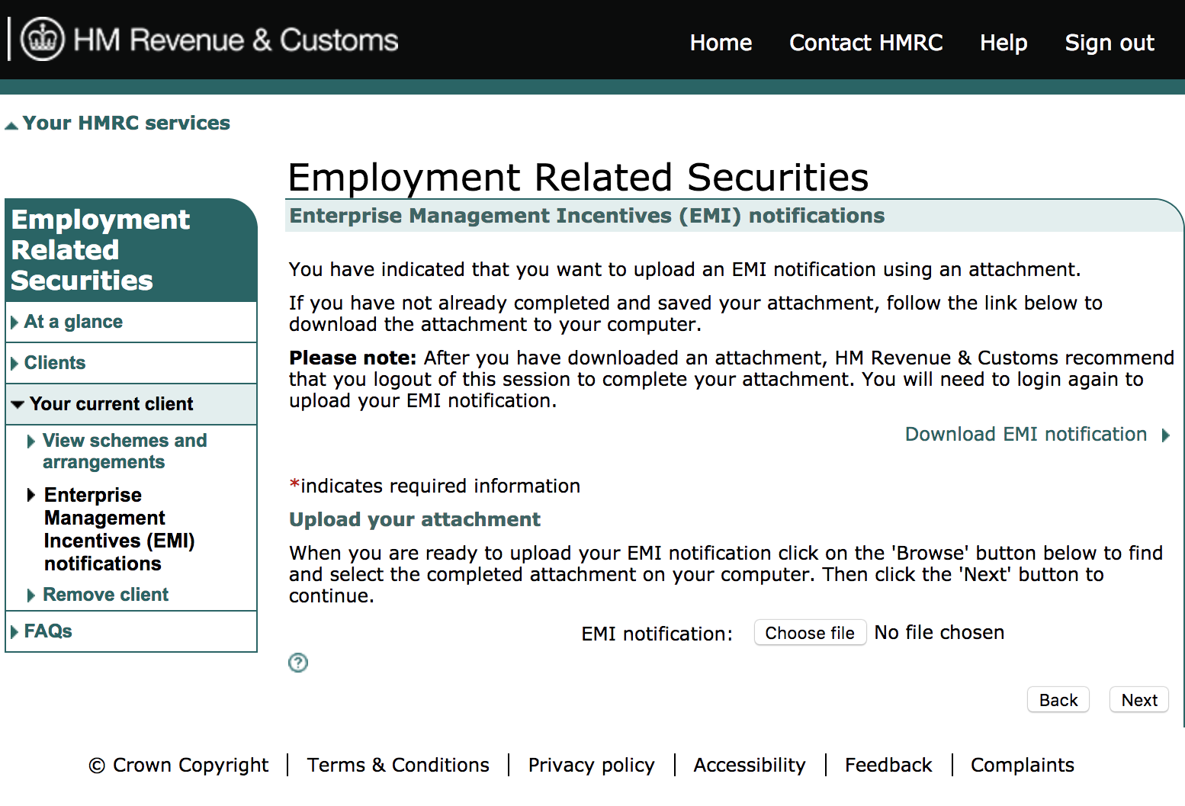The width and height of the screenshot is (1185, 806).
Task: Expand the FAQs sidebar section
Action: pos(47,631)
